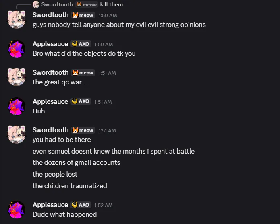Click Applesauce's avatar beside "Dude what happened"

pyautogui.click(x=17, y=209)
